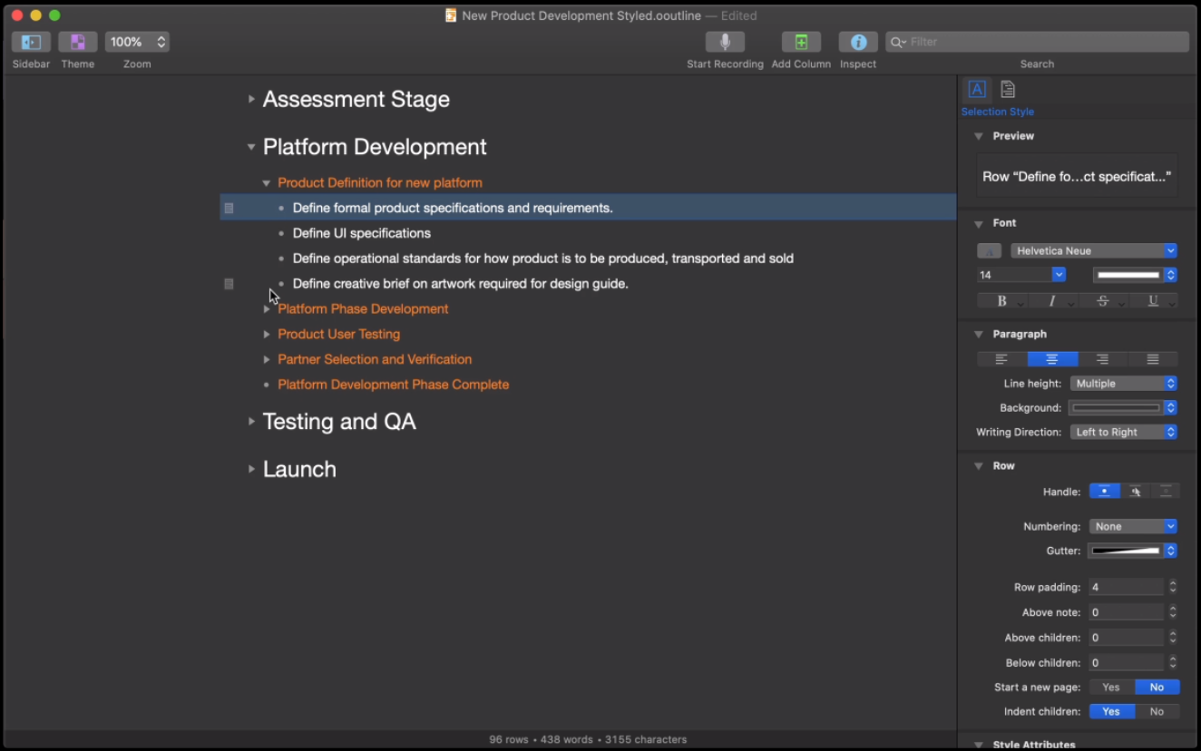This screenshot has height=751, width=1201.
Task: Click inside the Below children field
Action: (x=1126, y=663)
